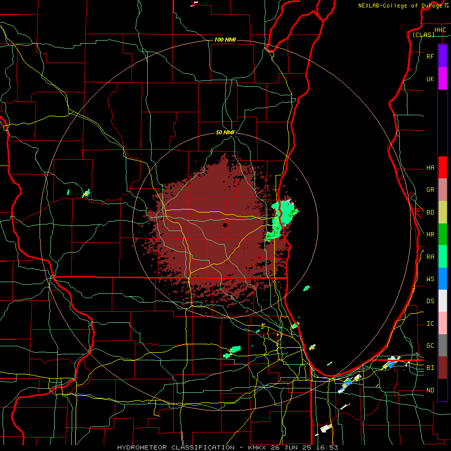Click the '16:53' timestamp

click(x=328, y=447)
